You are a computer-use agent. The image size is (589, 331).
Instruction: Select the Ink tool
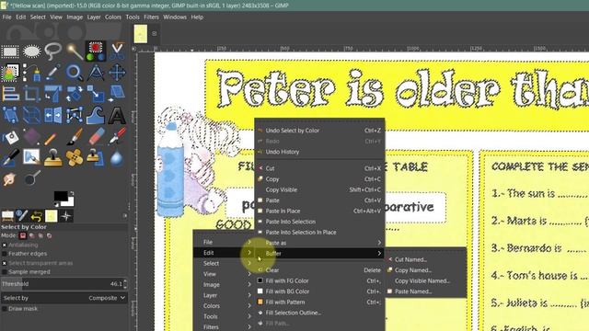[10, 157]
